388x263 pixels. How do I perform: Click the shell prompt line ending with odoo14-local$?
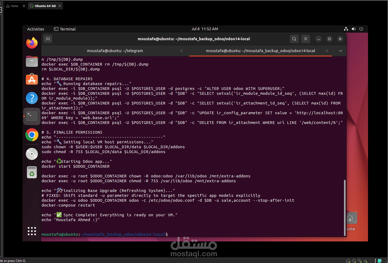105,234
